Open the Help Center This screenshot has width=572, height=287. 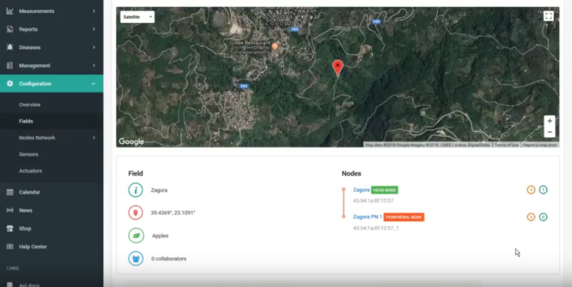click(x=33, y=247)
